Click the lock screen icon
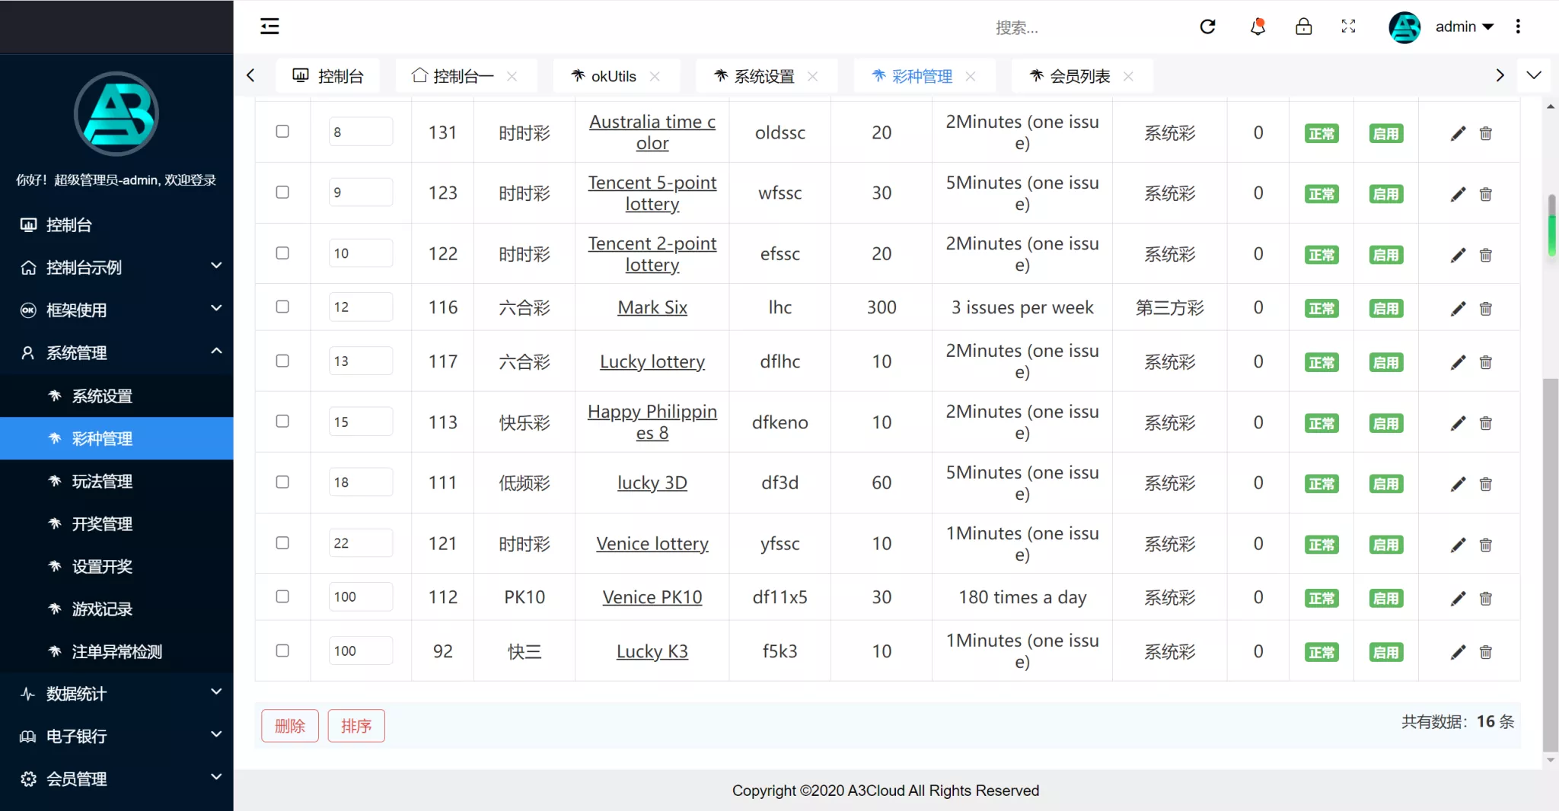1559x811 pixels. (1303, 26)
